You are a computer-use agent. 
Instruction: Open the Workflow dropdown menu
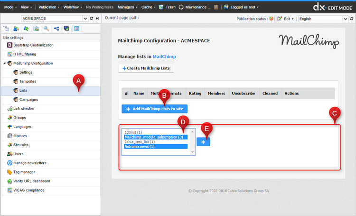coord(73,7)
